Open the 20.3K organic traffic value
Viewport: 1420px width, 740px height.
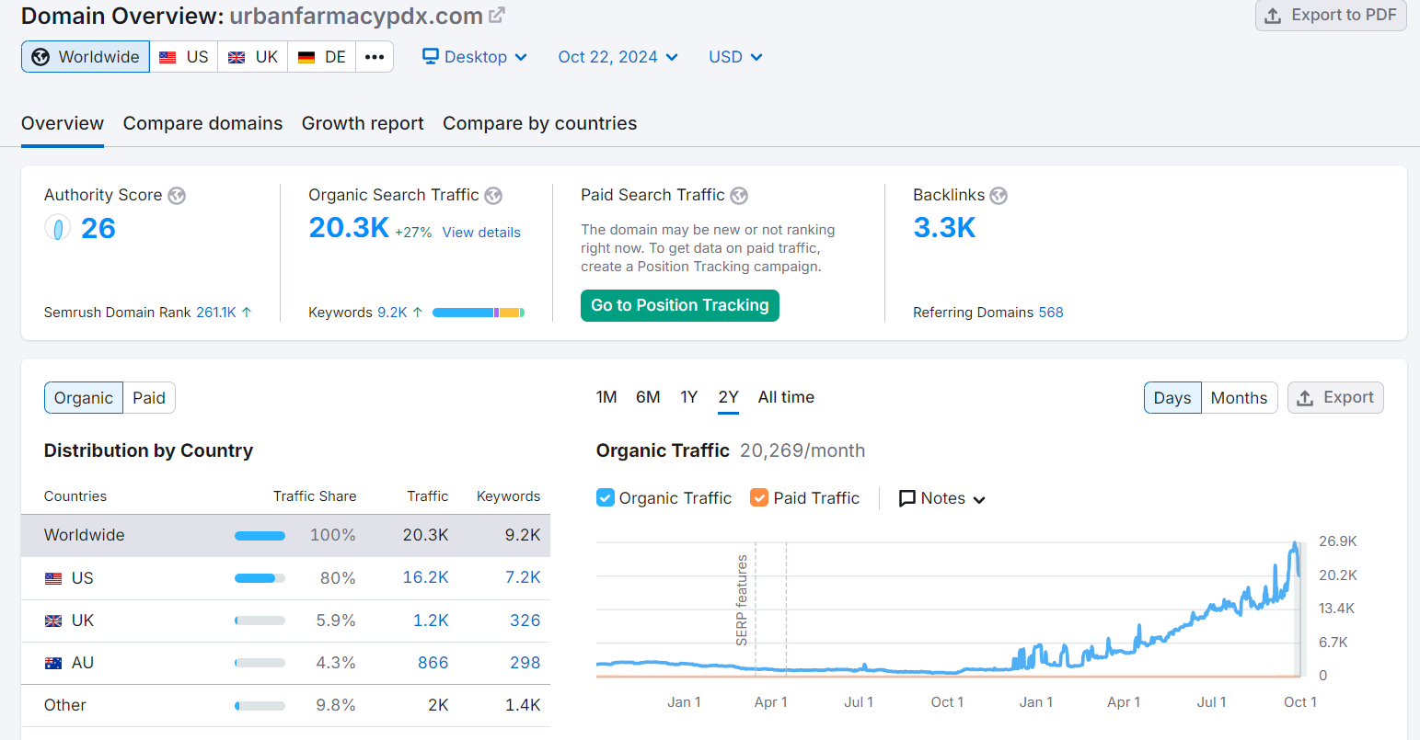point(349,227)
